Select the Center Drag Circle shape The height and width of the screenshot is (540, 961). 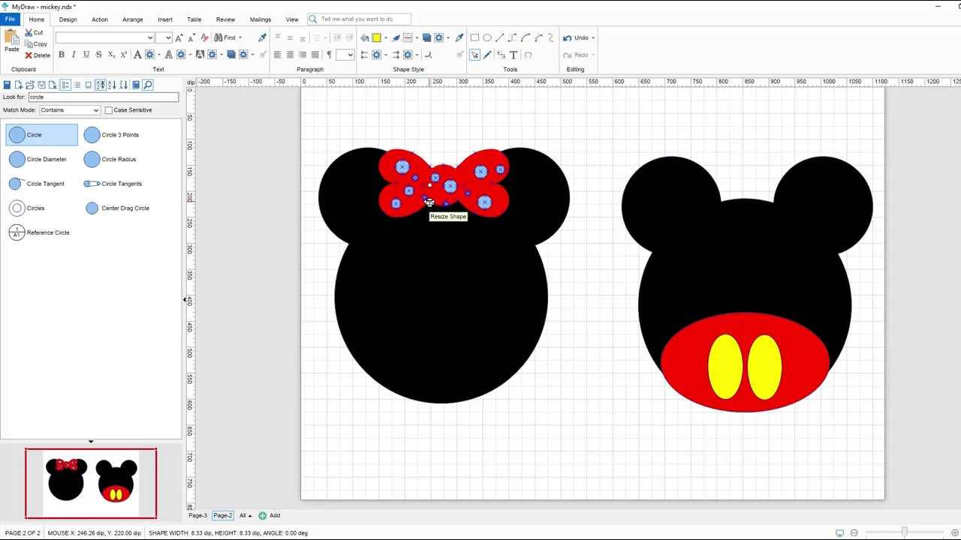coord(117,208)
